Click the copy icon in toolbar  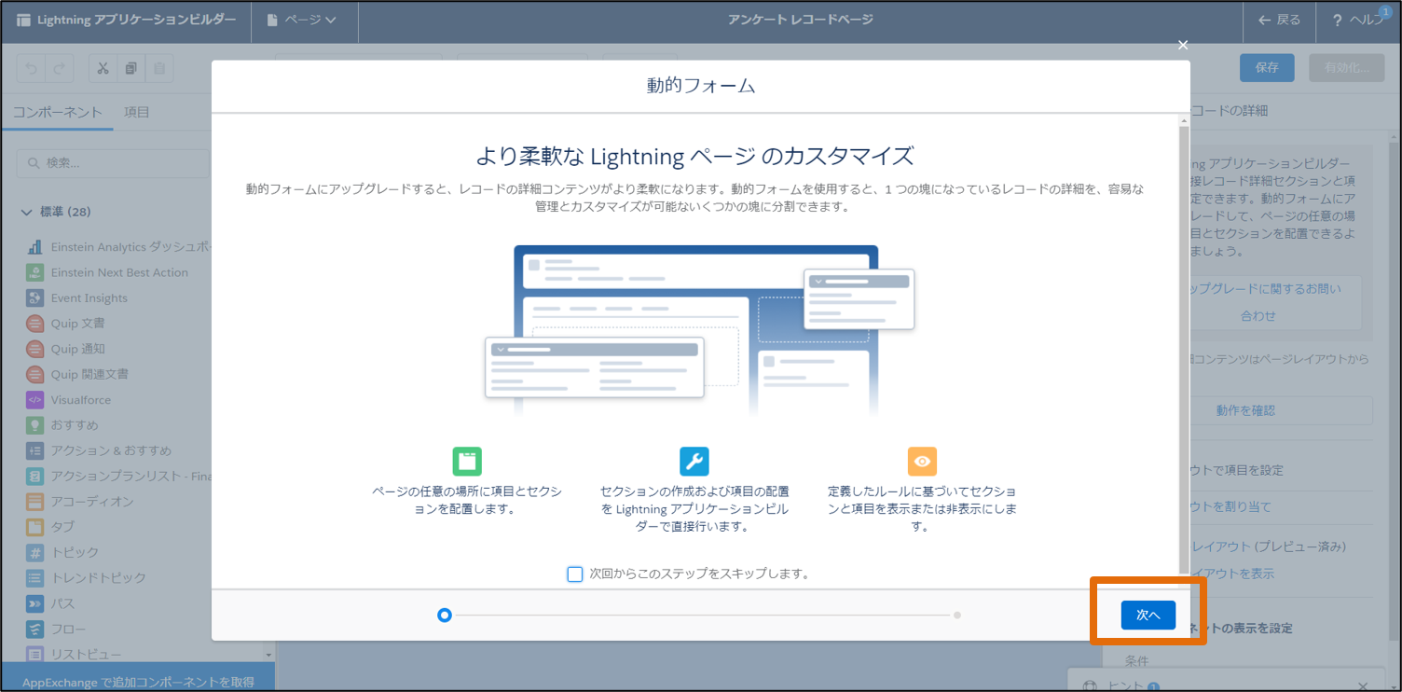[131, 69]
